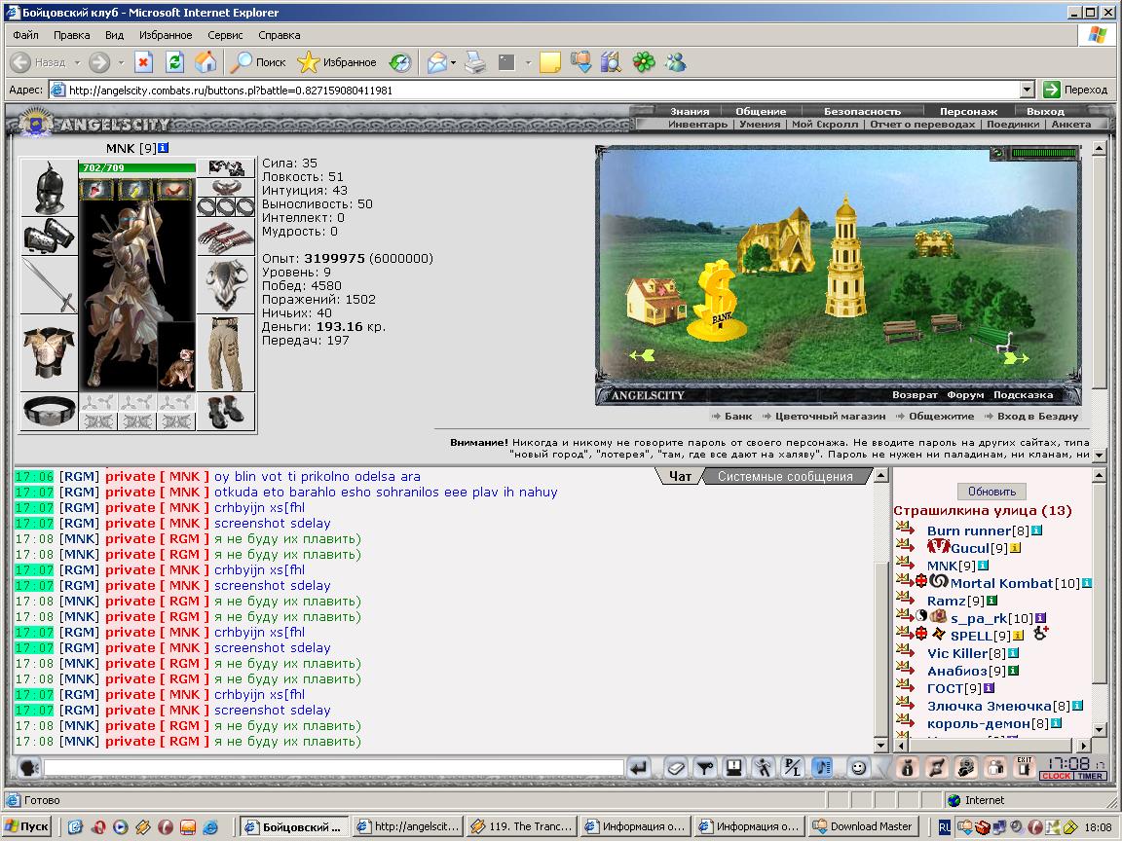Open the pants equipment slot
Screen dimensions: 1122x841
click(225, 353)
